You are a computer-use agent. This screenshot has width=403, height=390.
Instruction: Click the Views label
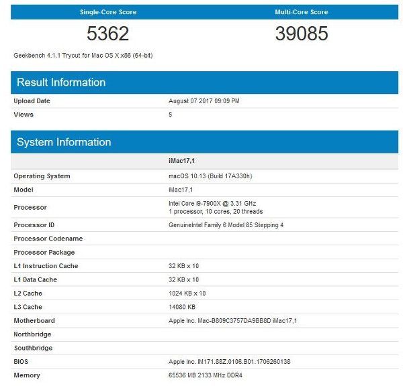24,115
